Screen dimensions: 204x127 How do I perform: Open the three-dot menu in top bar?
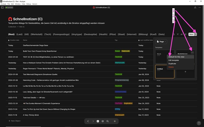tap(200, 8)
